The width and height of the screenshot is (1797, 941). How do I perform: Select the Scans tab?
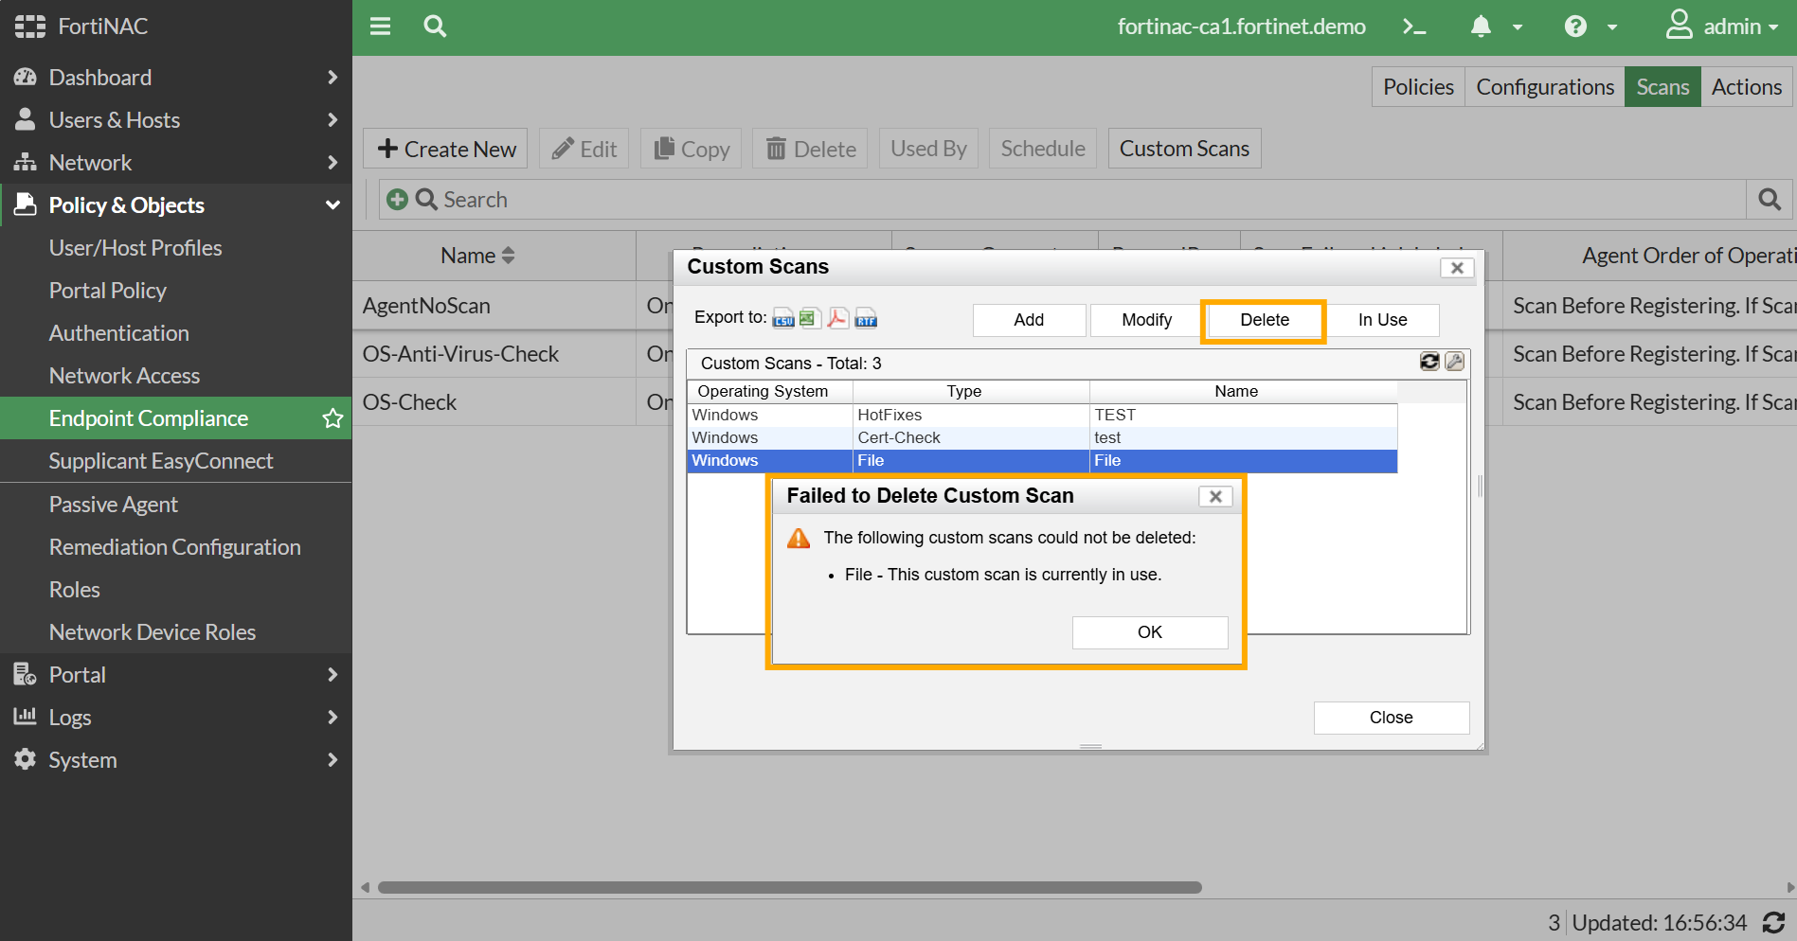(1662, 87)
